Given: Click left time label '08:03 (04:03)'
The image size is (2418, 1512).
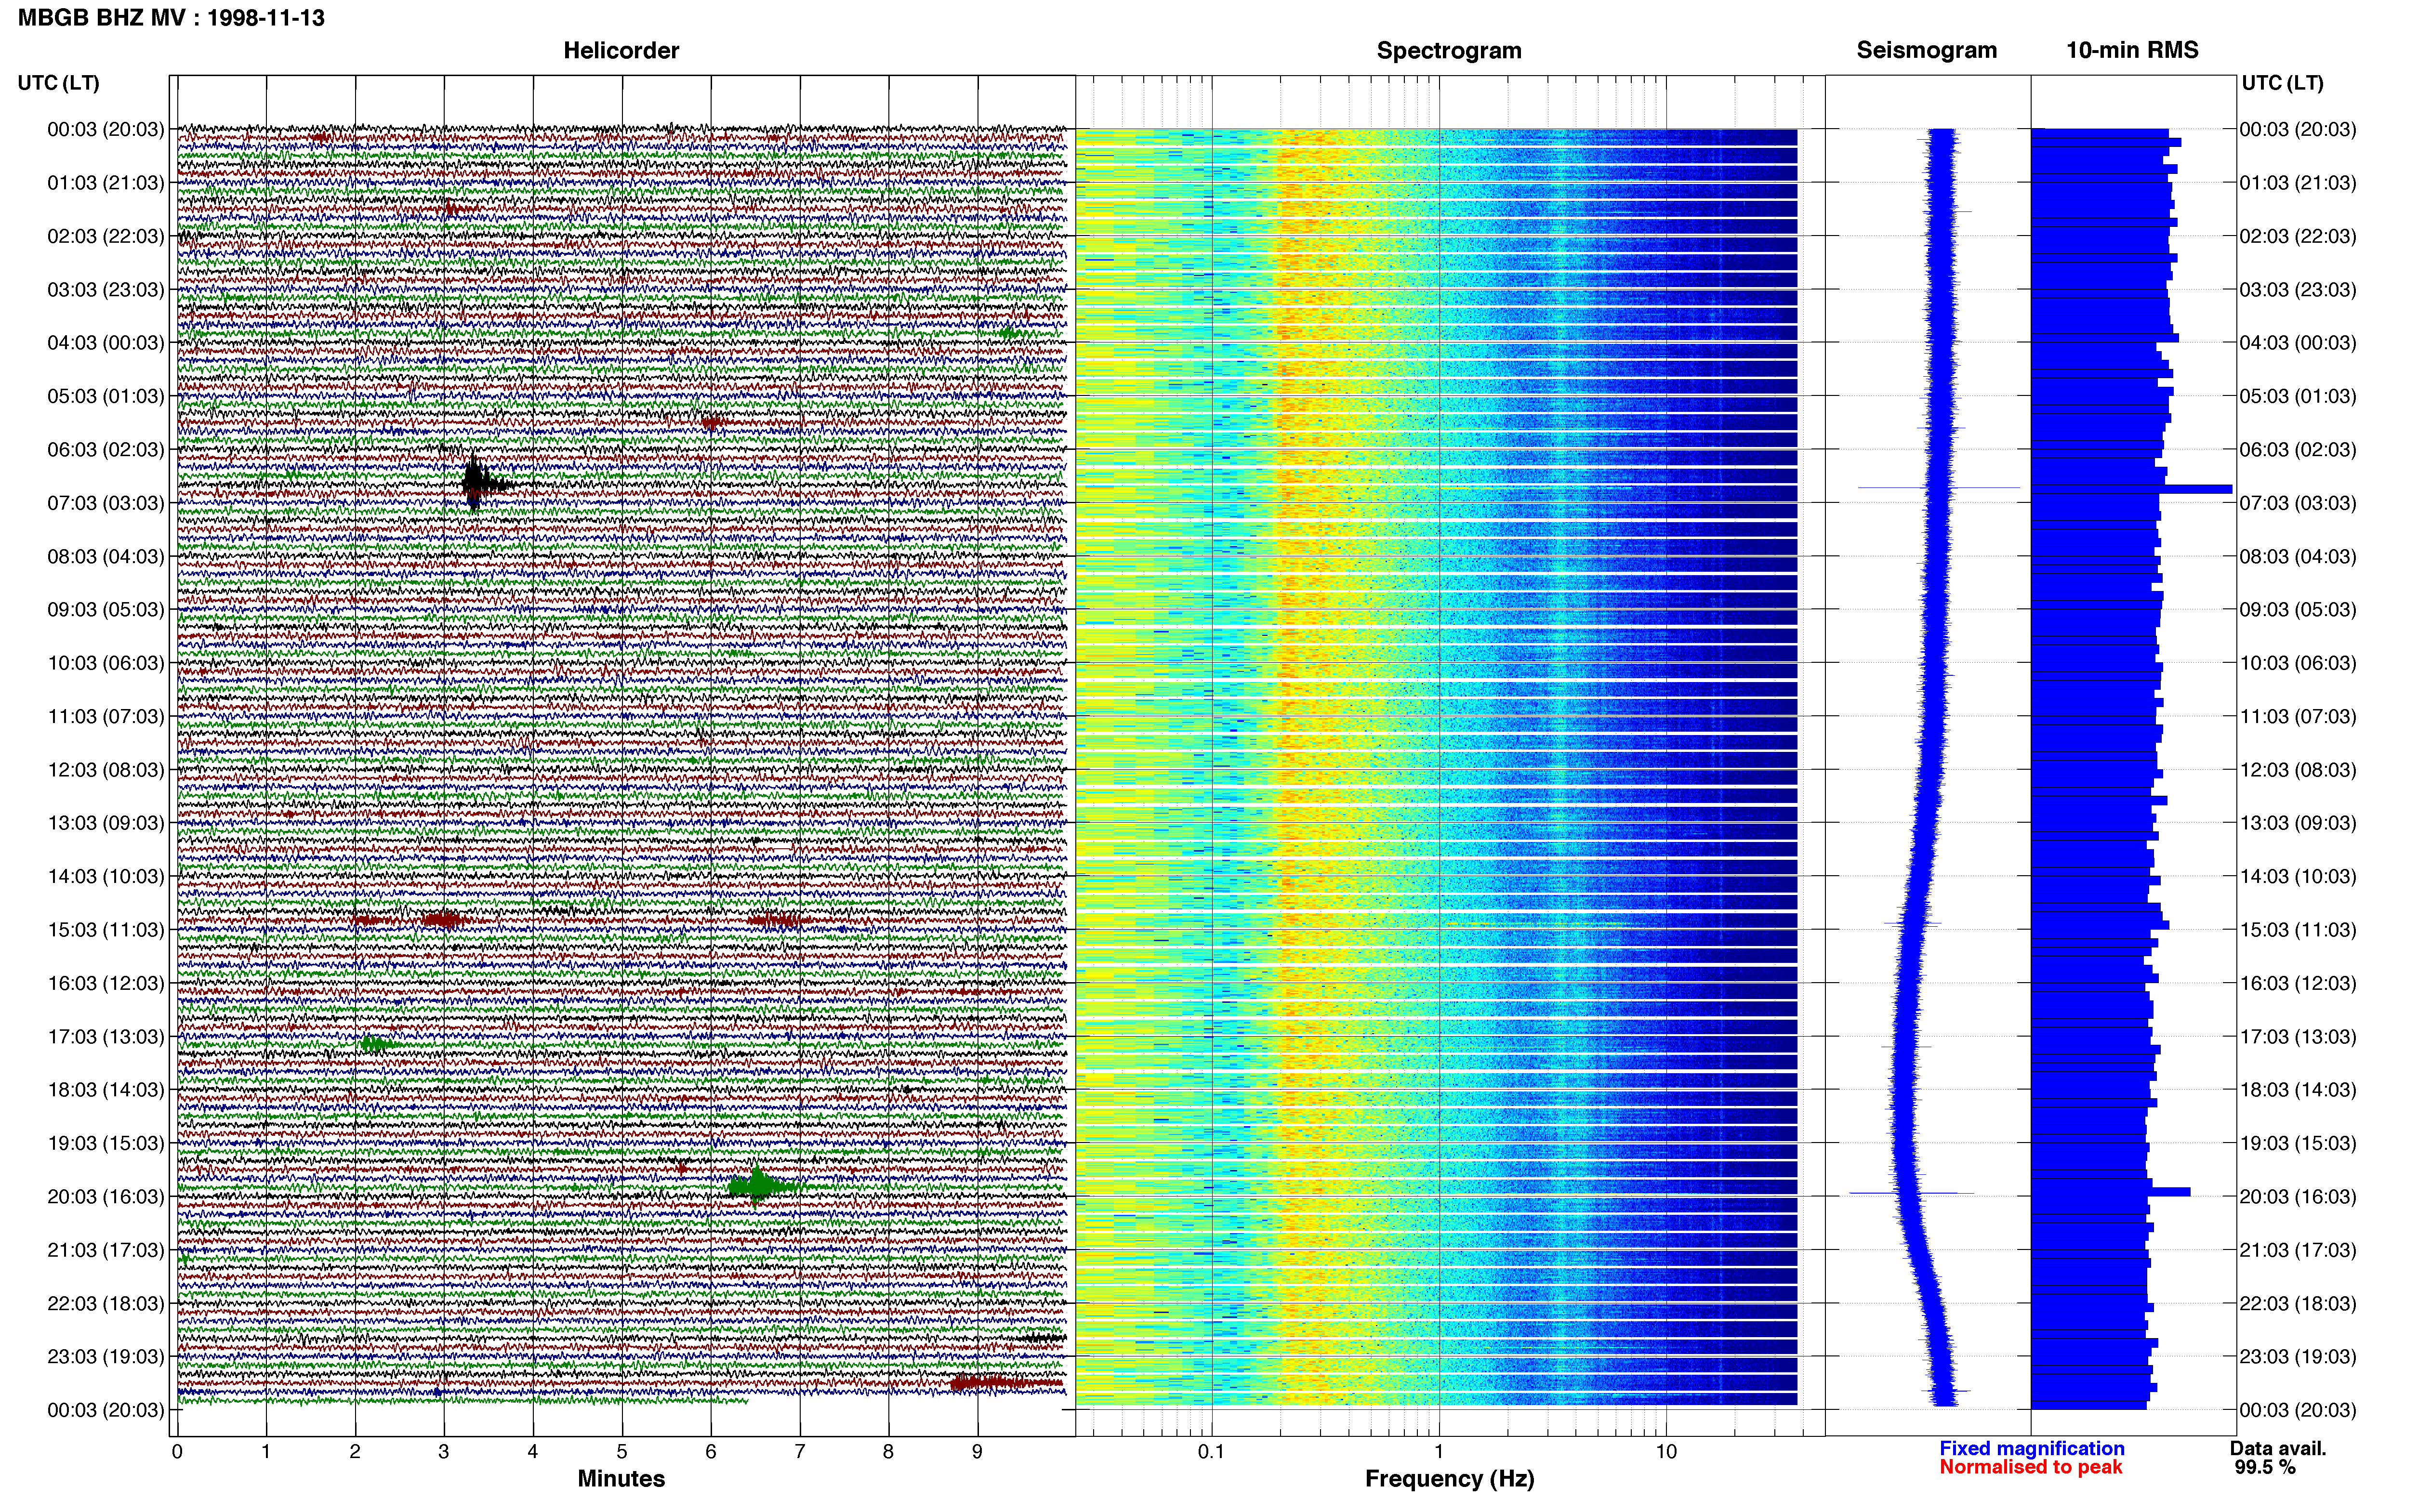Looking at the screenshot, I should pyautogui.click(x=106, y=556).
